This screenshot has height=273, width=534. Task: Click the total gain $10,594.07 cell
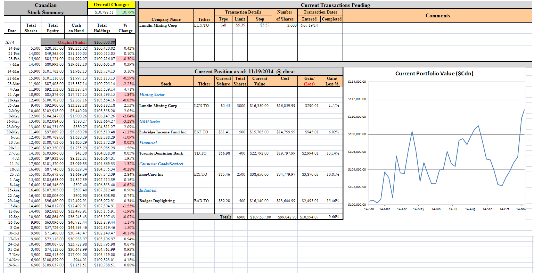click(x=309, y=217)
